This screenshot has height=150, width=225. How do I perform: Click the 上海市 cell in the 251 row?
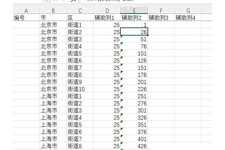(x=53, y=96)
